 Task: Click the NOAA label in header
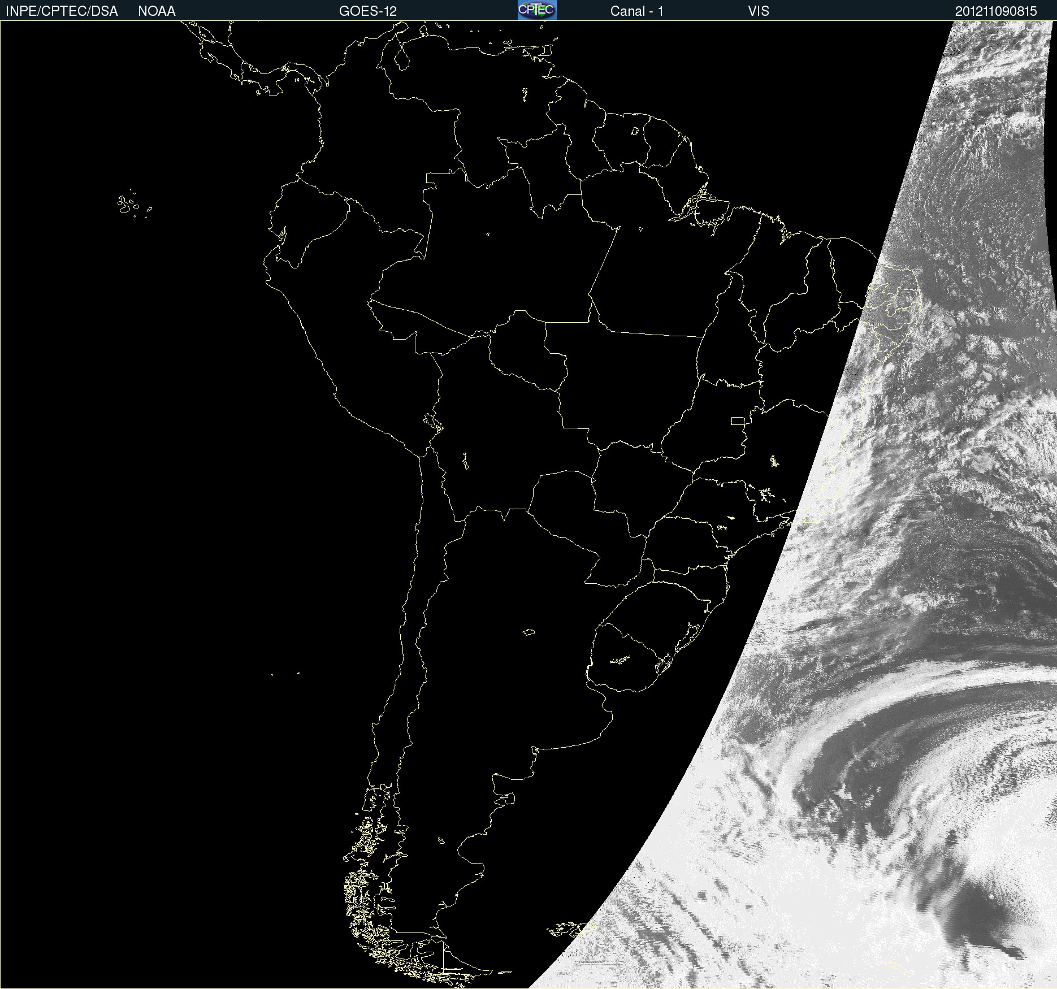coord(157,11)
